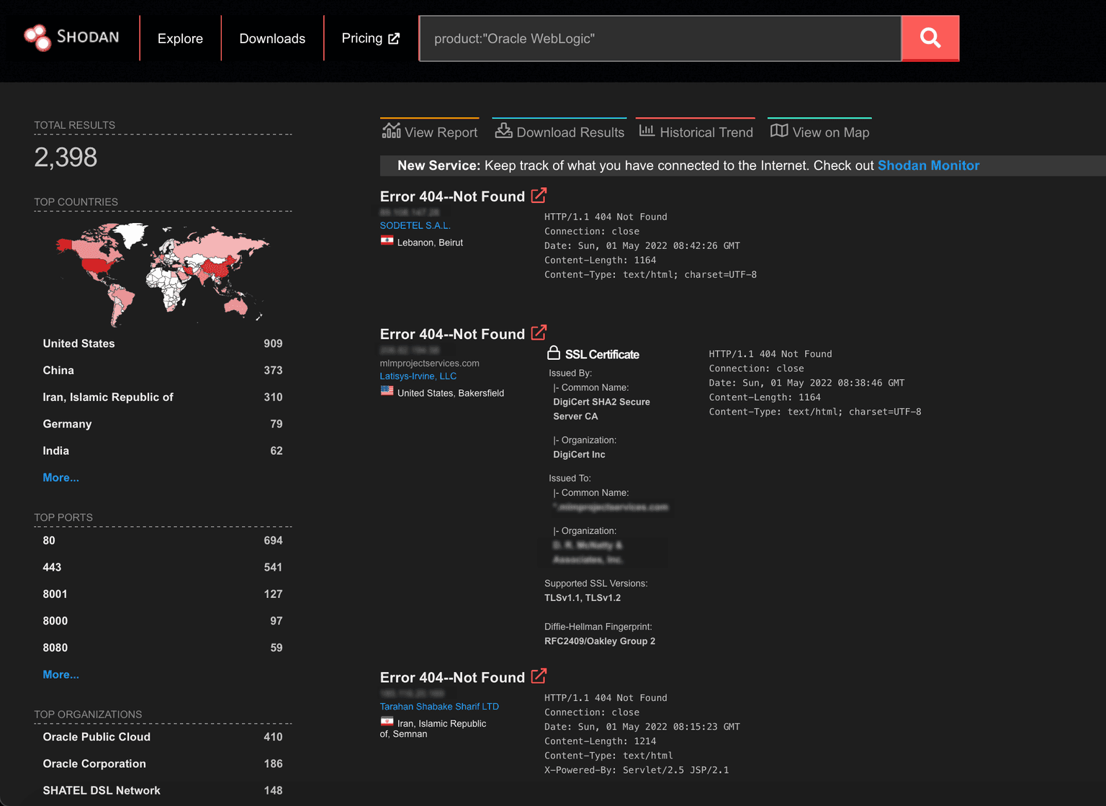The width and height of the screenshot is (1106, 806).
Task: Click the external link icon beside Pricing
Action: pos(393,37)
